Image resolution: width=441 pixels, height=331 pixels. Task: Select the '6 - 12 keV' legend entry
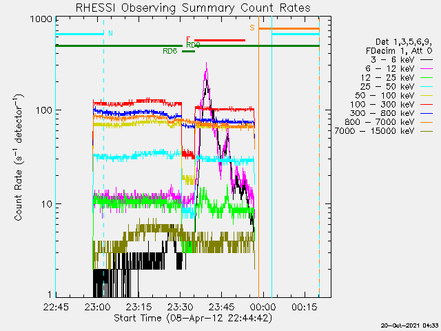point(390,69)
